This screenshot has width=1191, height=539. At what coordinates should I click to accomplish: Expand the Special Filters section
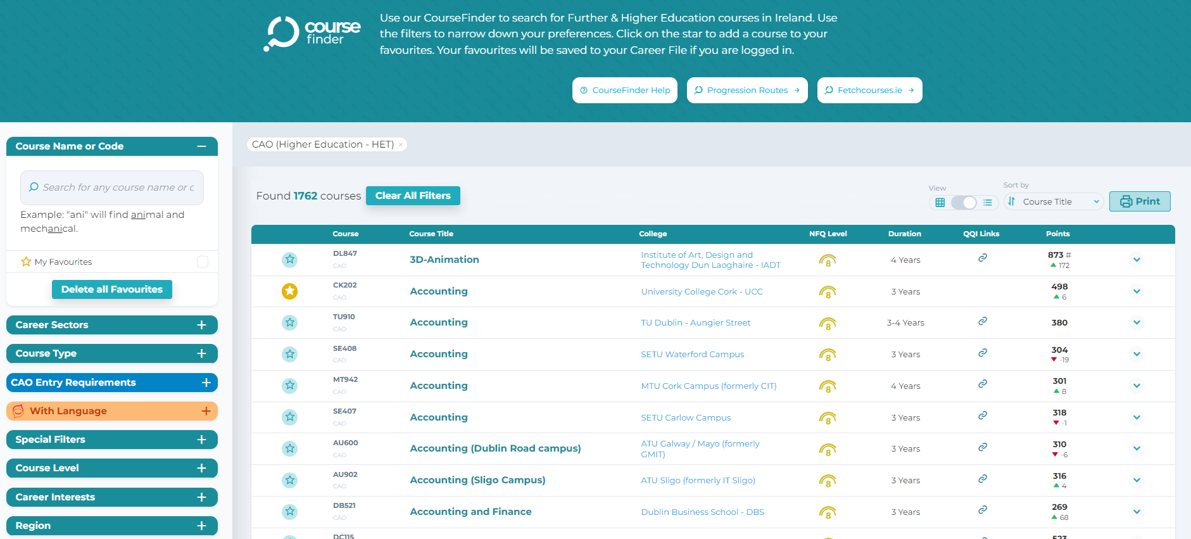[112, 440]
